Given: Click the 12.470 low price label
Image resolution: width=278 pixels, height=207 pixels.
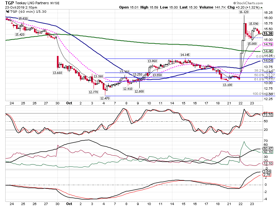Looking at the screenshot, I should [105, 98].
